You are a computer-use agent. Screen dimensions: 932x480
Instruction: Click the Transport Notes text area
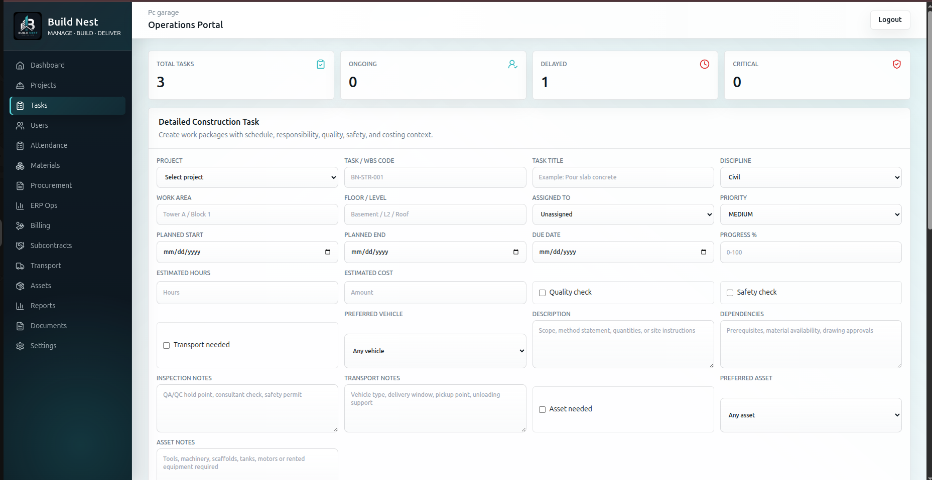[x=435, y=408]
